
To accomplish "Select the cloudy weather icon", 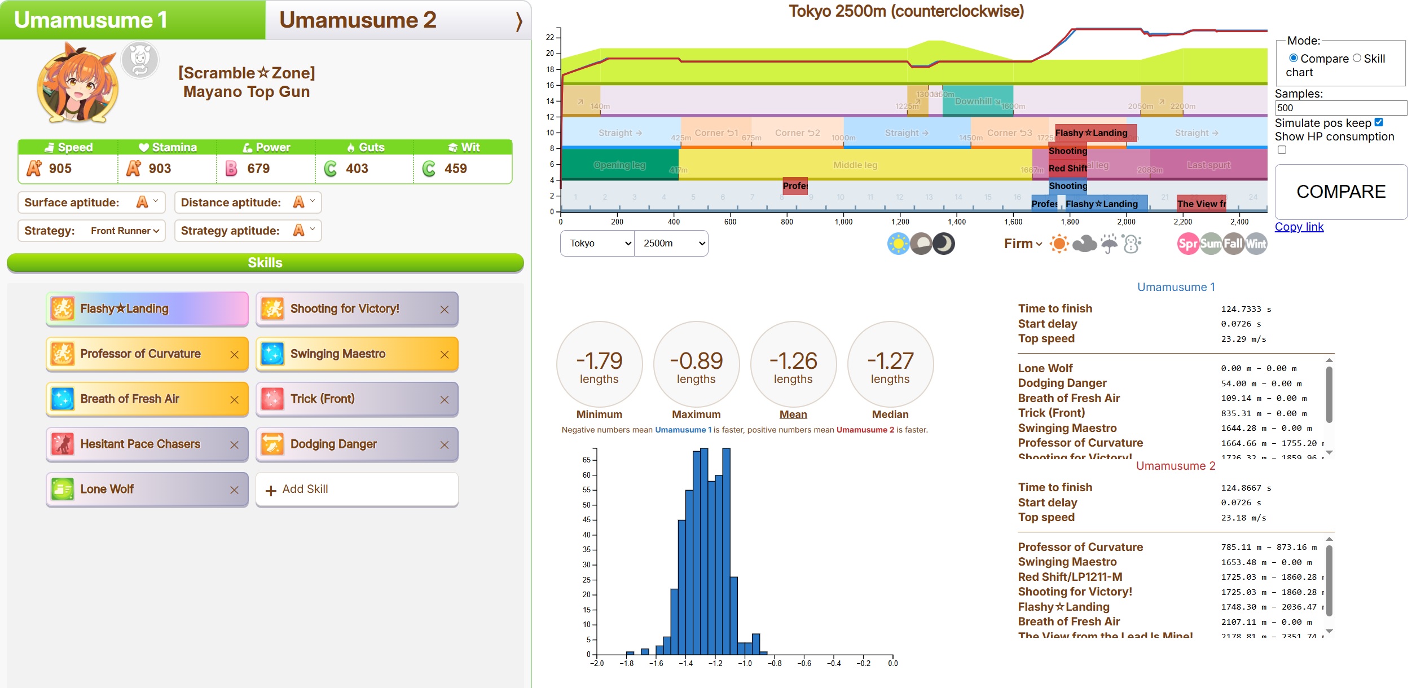I will [1084, 244].
